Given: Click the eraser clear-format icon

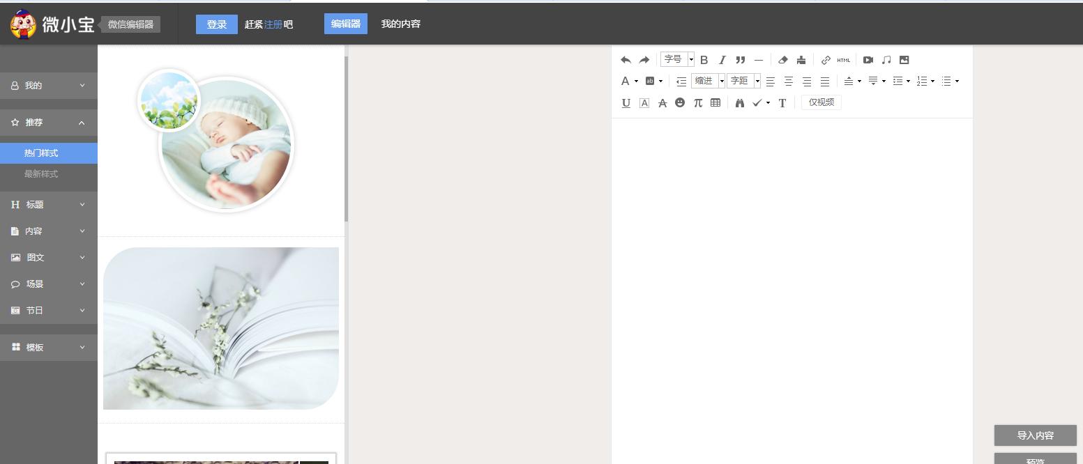Looking at the screenshot, I should (782, 60).
